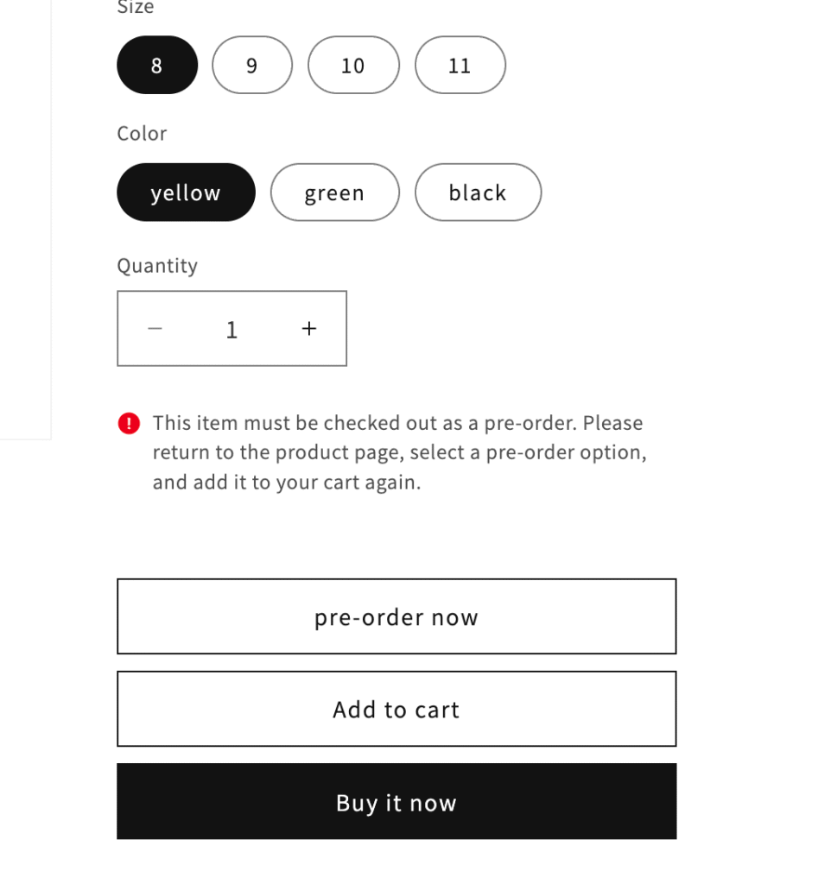Click the currently selected size 8 pill
The width and height of the screenshot is (831, 884).
pos(156,65)
